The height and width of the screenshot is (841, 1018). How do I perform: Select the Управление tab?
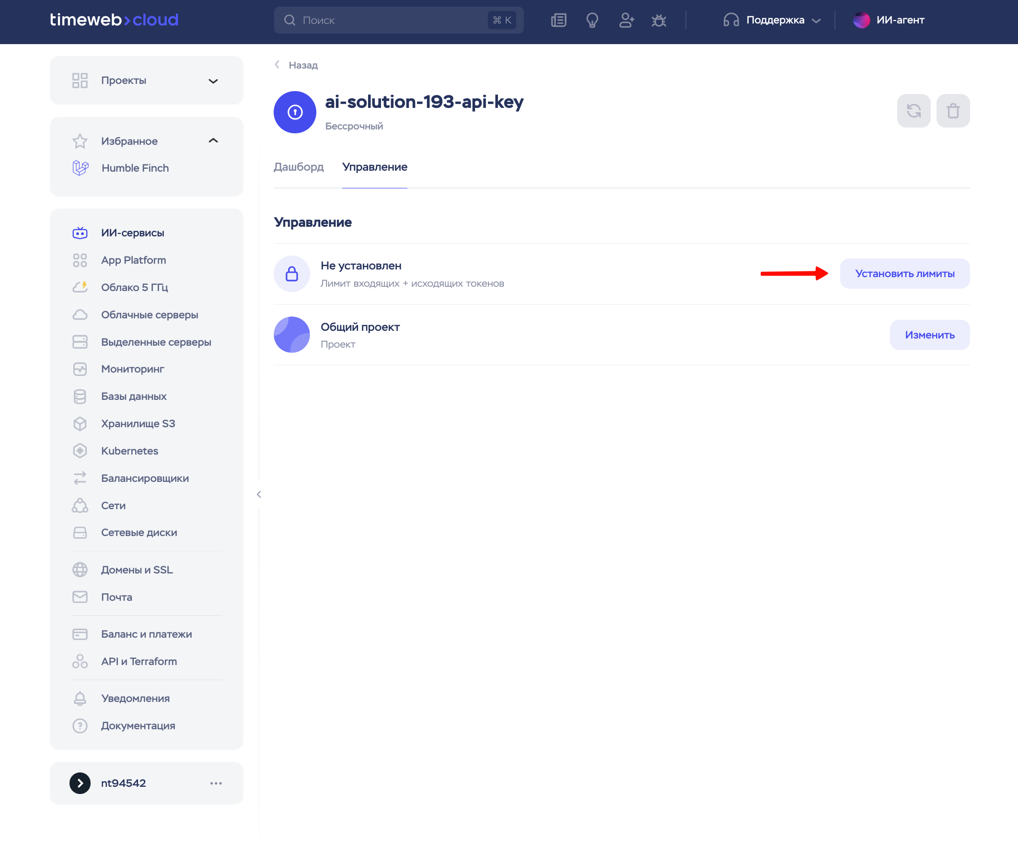(374, 167)
